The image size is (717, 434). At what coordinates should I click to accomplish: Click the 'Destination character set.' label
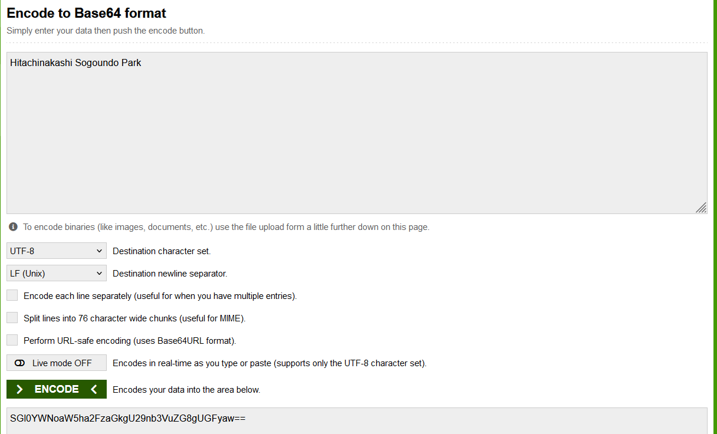click(x=162, y=251)
